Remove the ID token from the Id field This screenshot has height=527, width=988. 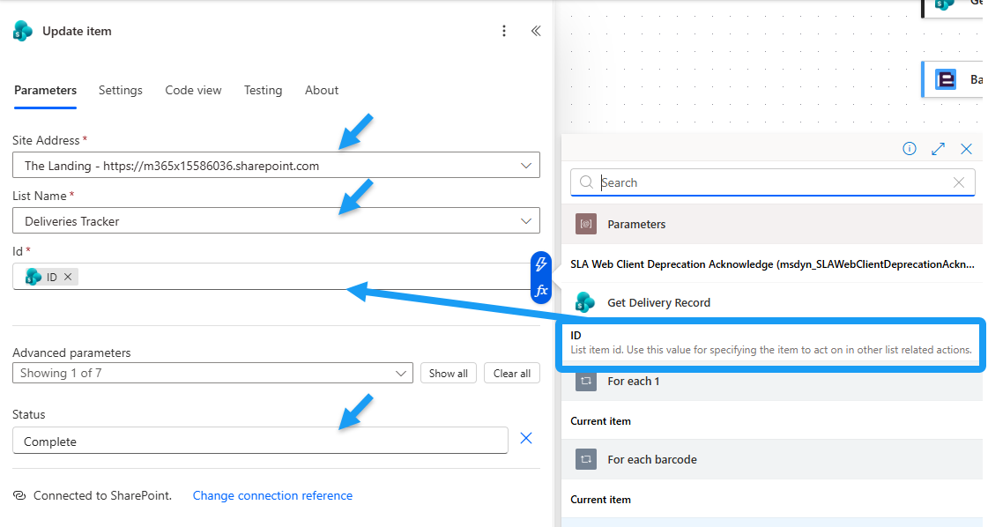click(68, 277)
